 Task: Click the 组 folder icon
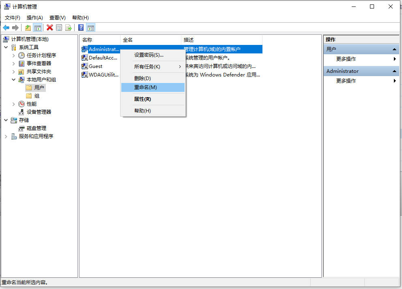(29, 96)
